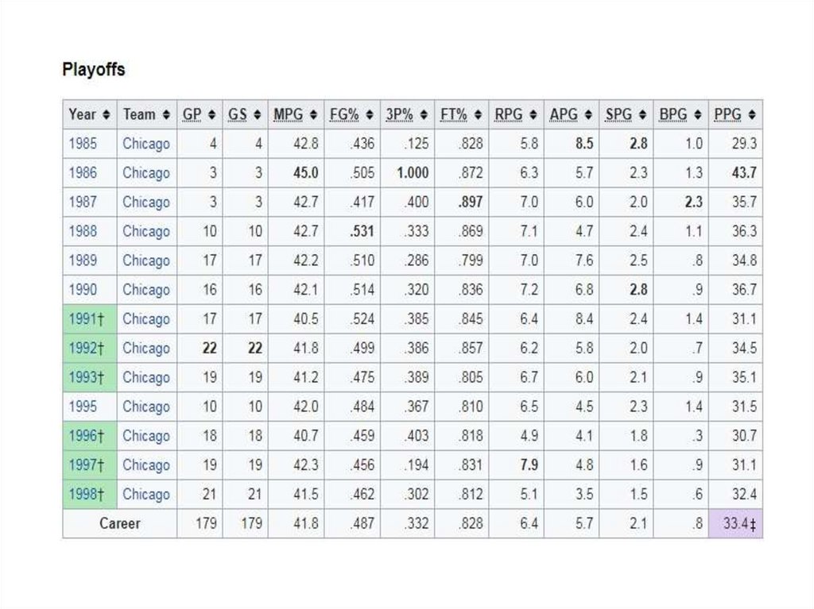Click the MPG column sort icon

[312, 114]
